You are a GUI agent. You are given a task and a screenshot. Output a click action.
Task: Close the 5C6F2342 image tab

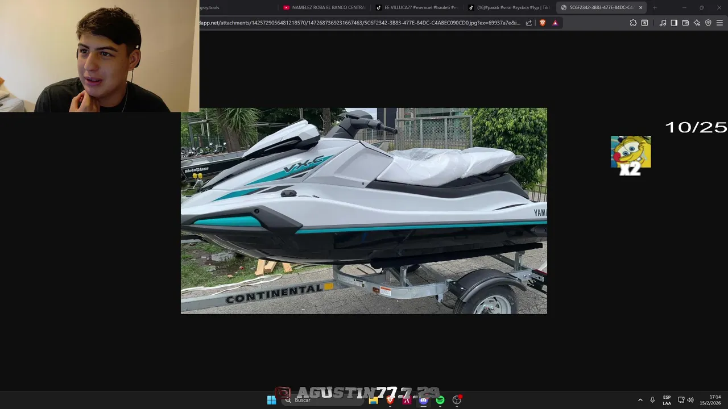(x=640, y=7)
